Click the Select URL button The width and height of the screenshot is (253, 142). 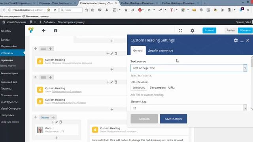tap(139, 88)
